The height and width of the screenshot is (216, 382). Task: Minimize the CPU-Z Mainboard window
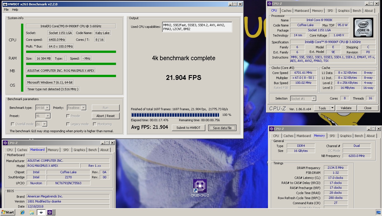click(102, 143)
